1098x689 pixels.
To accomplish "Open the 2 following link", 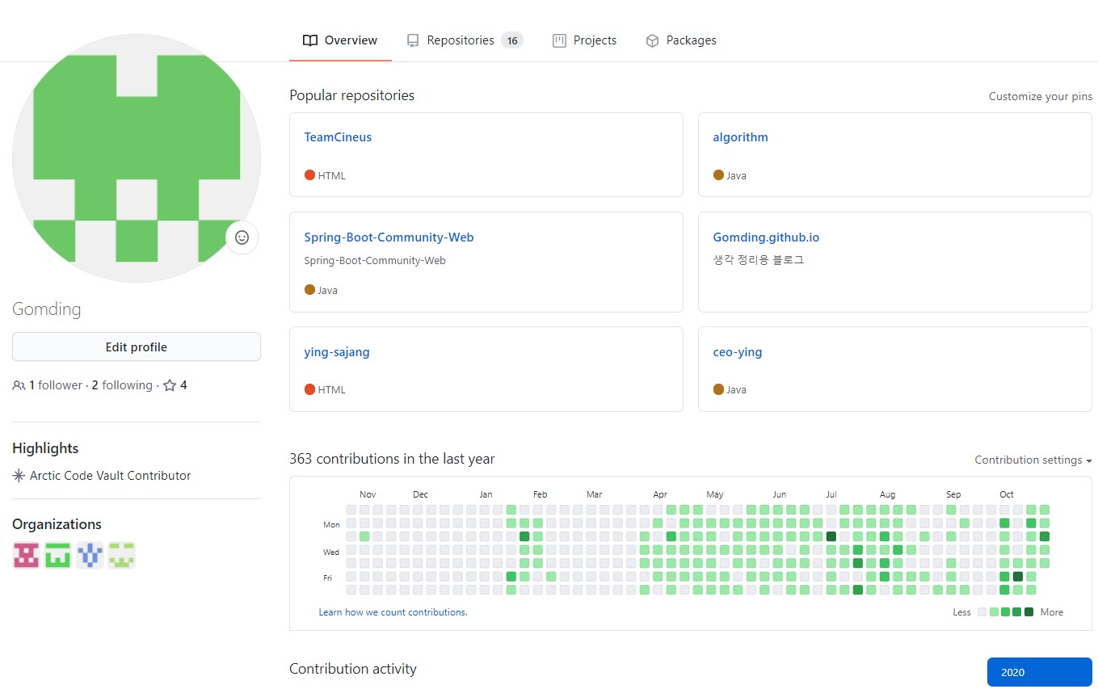I will tap(122, 385).
